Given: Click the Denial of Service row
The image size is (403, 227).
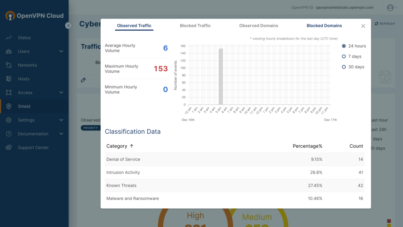Looking at the screenshot, I should [x=235, y=159].
